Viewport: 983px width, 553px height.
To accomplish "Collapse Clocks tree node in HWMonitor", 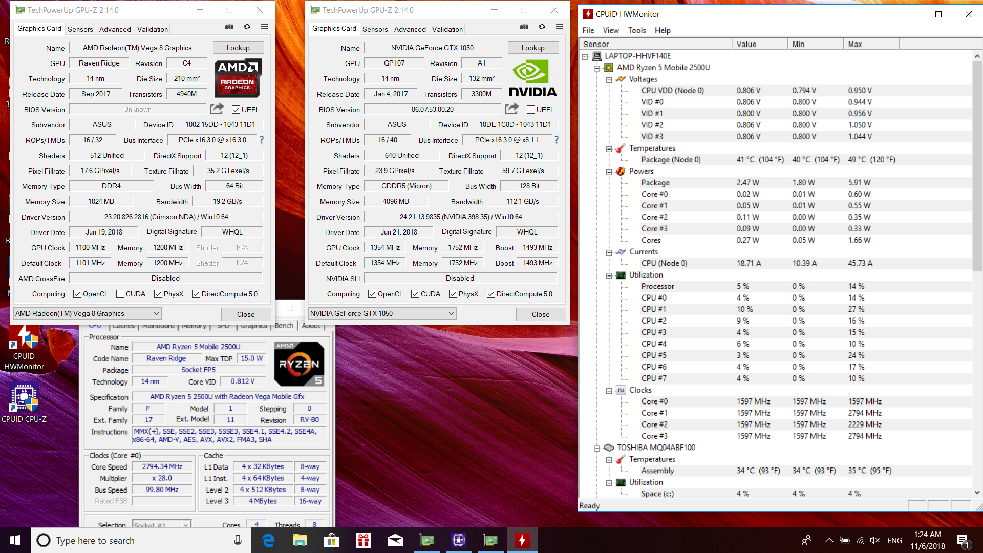I will (609, 391).
